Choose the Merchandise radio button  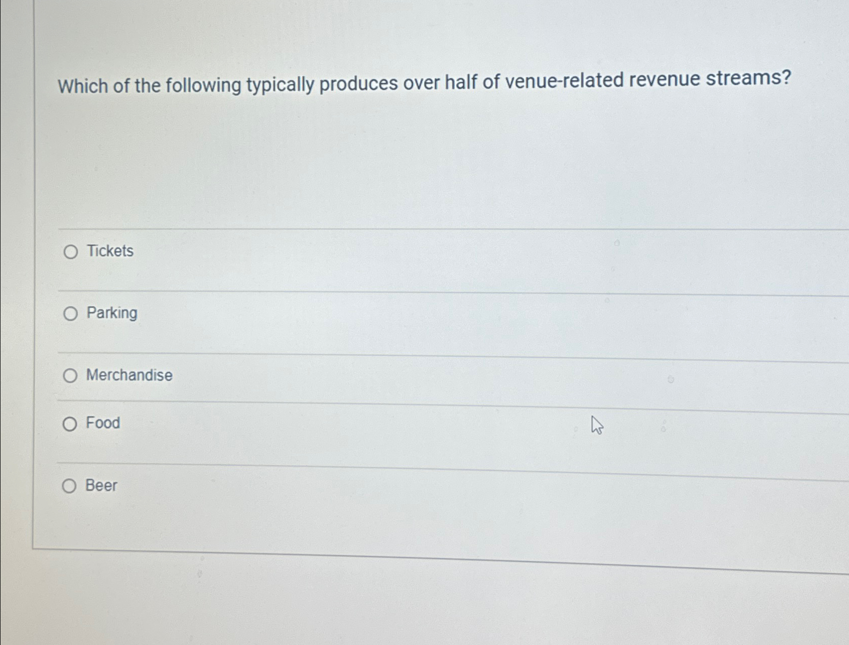70,376
